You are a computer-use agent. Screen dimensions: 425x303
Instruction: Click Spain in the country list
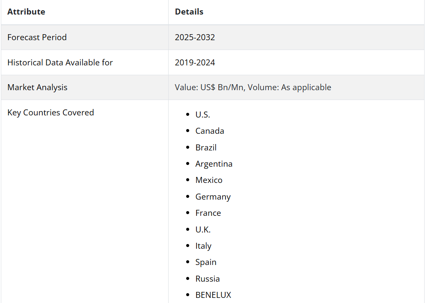[206, 262]
